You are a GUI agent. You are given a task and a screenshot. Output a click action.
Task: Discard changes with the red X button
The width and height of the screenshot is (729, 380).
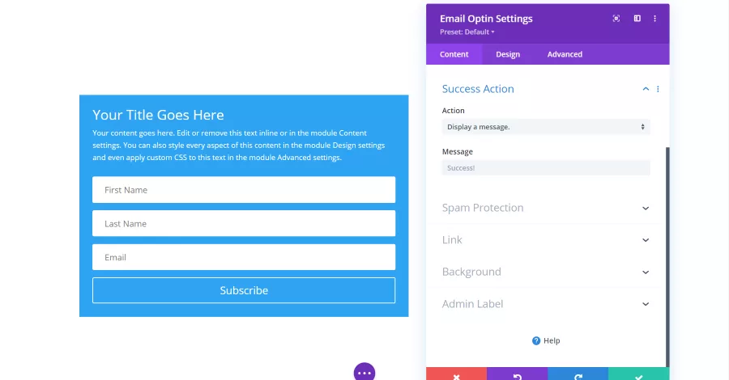457,374
